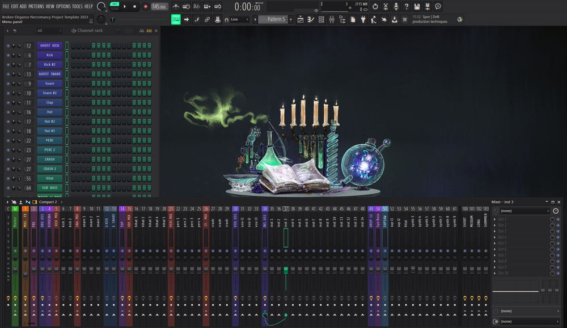Click the record button in transport
The height and width of the screenshot is (328, 567).
[x=145, y=6]
